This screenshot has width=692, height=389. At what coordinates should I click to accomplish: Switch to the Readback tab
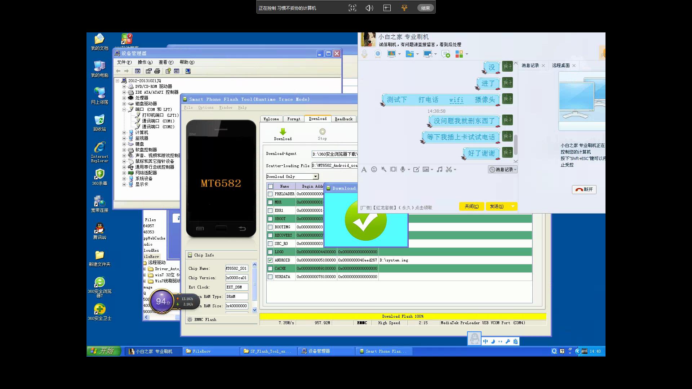pyautogui.click(x=343, y=119)
